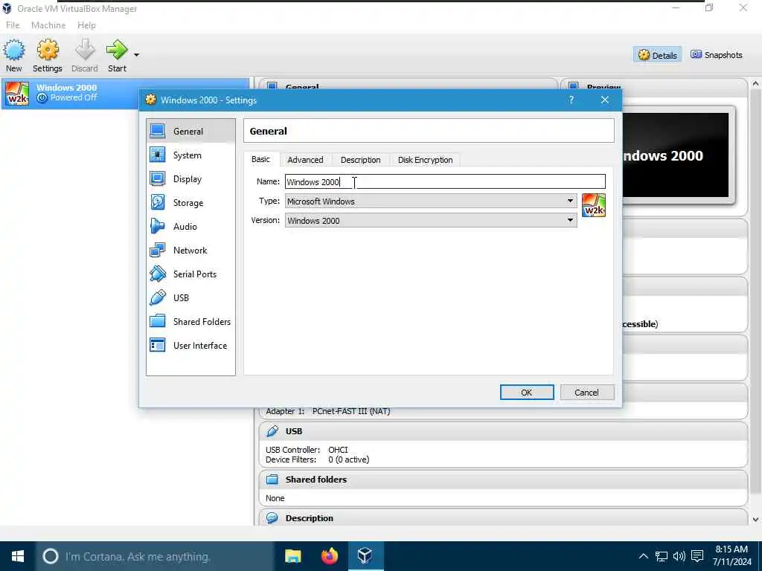This screenshot has height=571, width=762.
Task: Click the help question mark in Settings dialog
Action: (571, 100)
